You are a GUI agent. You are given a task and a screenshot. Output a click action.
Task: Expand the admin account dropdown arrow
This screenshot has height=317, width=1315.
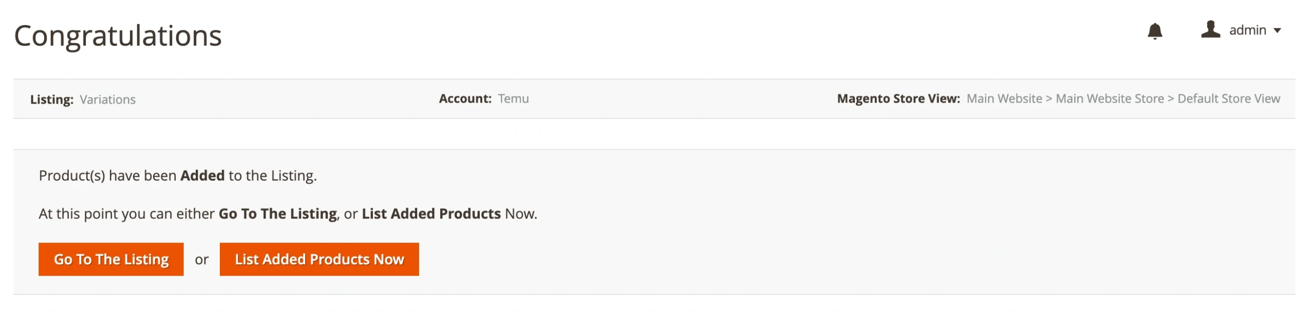click(x=1277, y=31)
